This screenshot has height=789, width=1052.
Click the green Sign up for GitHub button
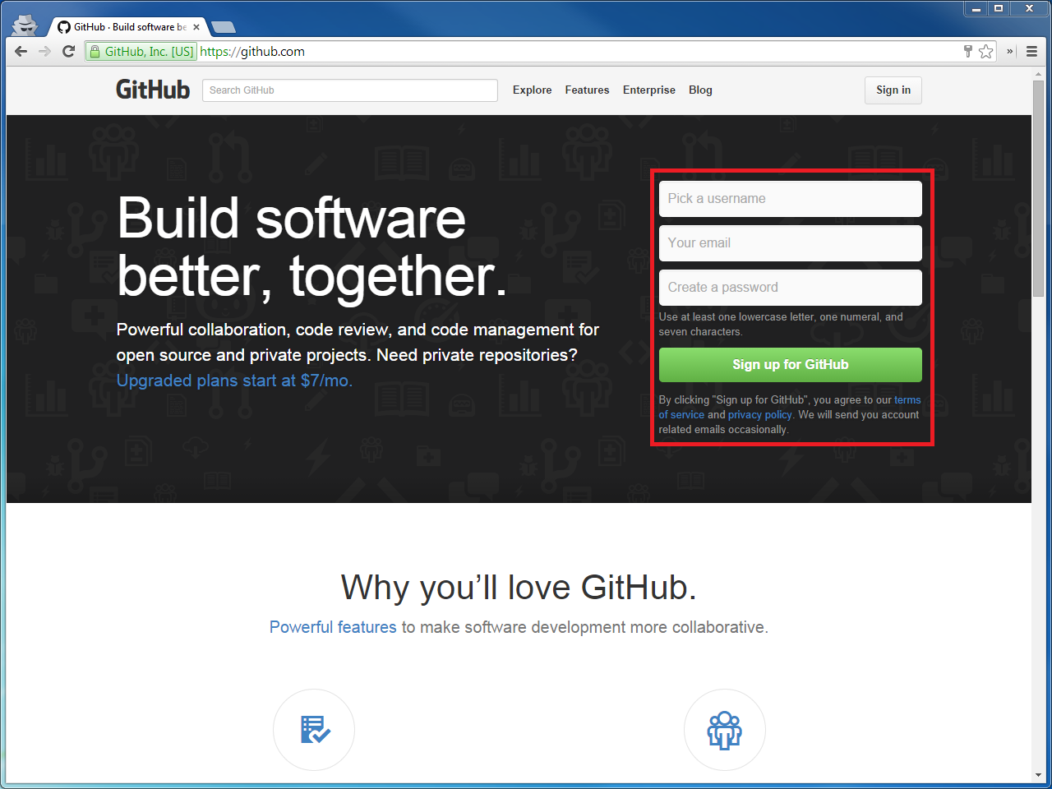tap(791, 365)
